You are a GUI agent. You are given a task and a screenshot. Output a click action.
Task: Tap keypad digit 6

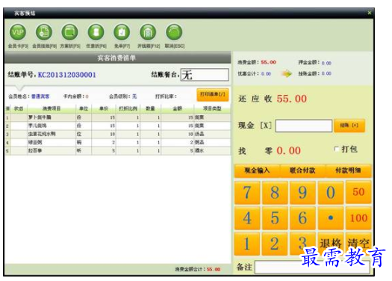(x=302, y=218)
